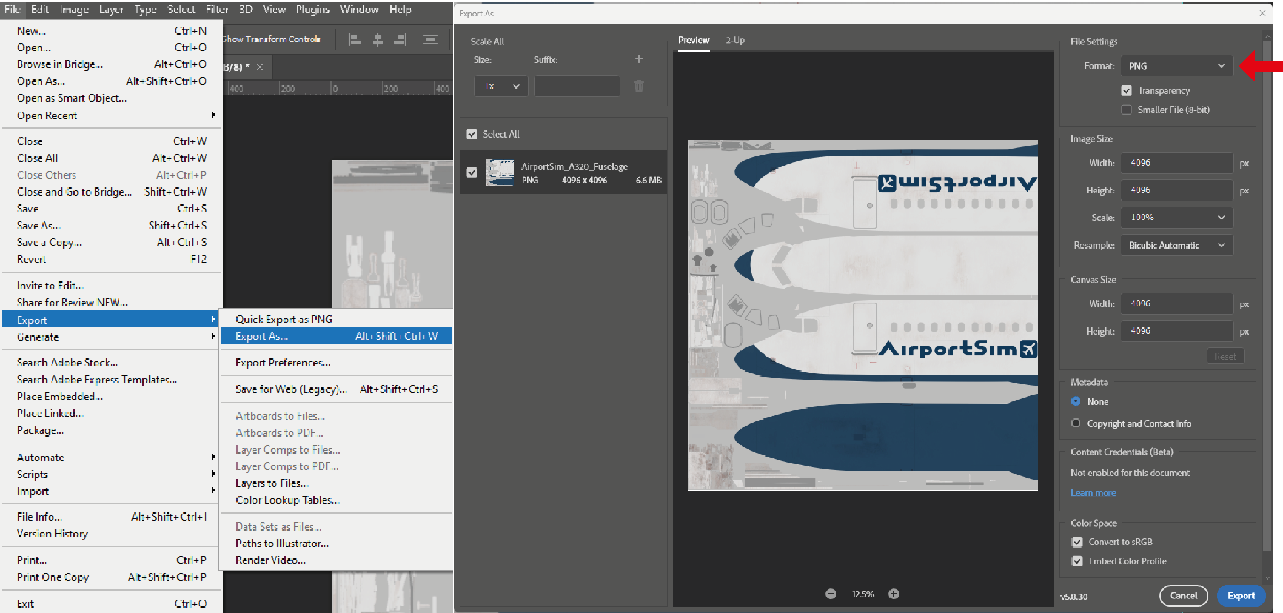Open the Format dropdown set to PNG
1283x613 pixels.
click(1177, 66)
